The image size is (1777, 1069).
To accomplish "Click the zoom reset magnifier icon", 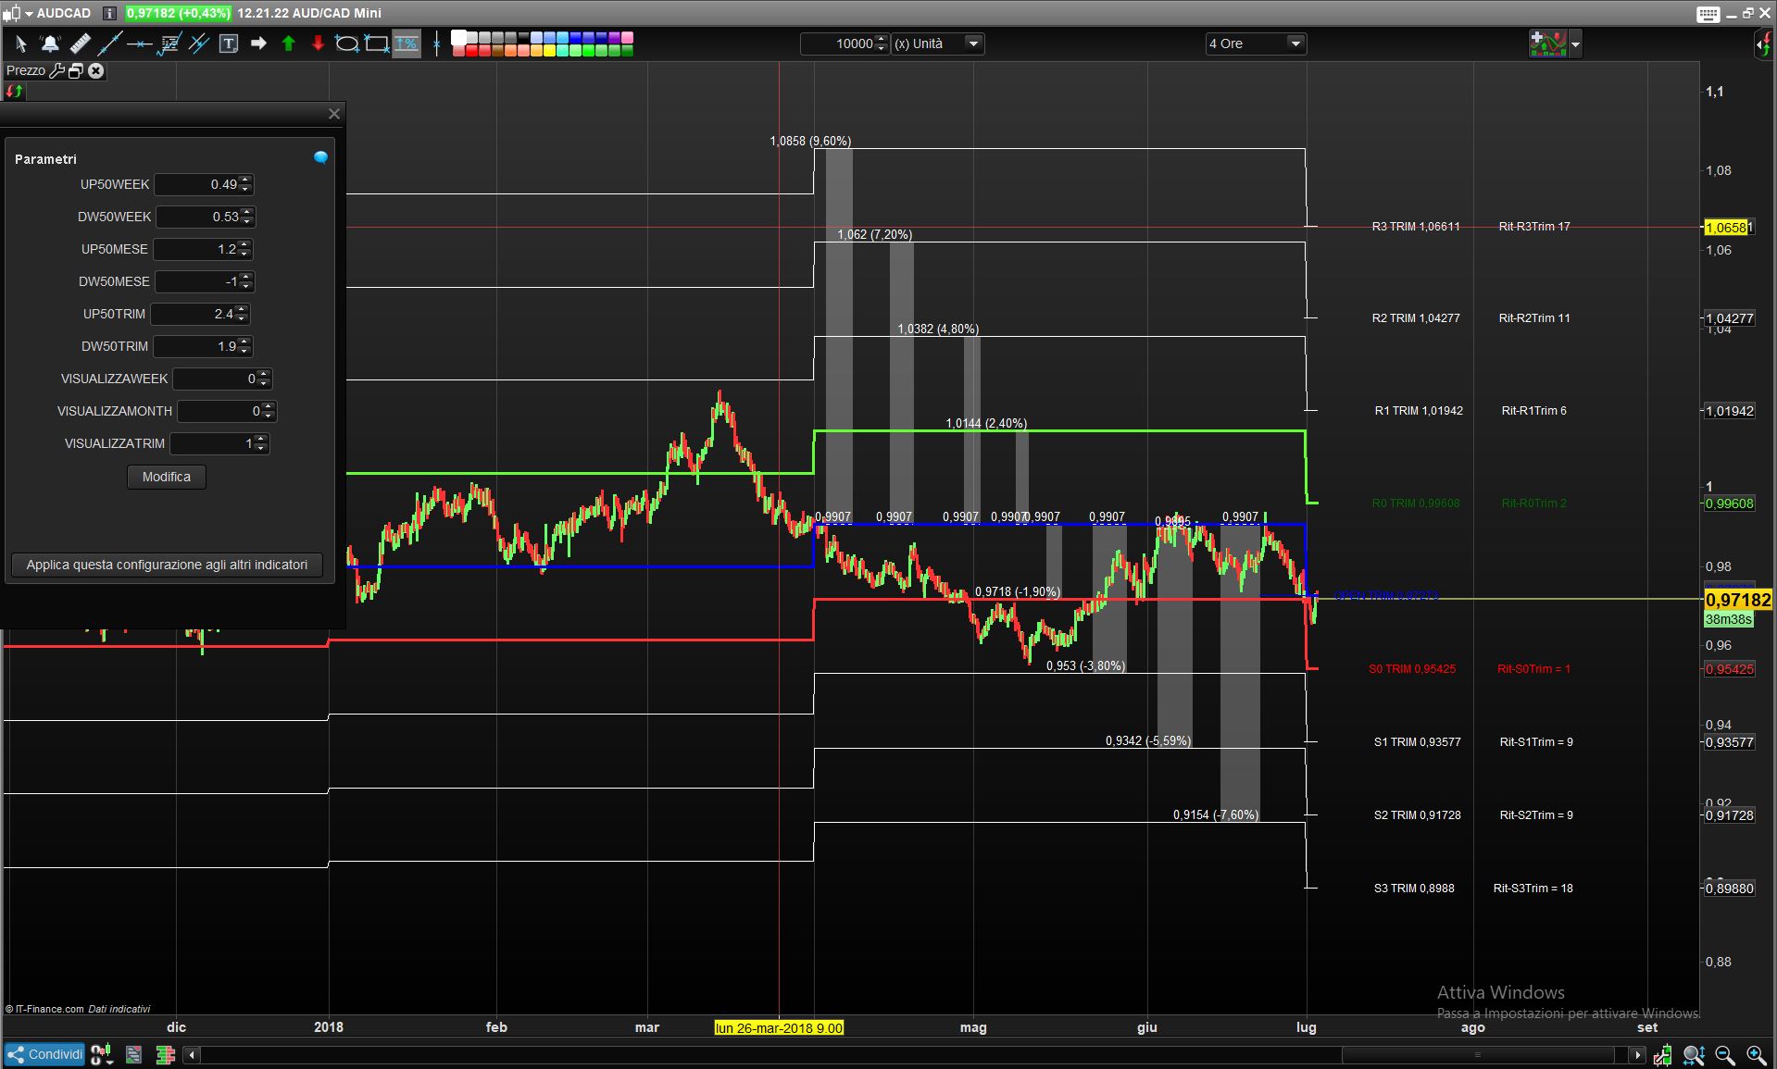I will click(1694, 1054).
